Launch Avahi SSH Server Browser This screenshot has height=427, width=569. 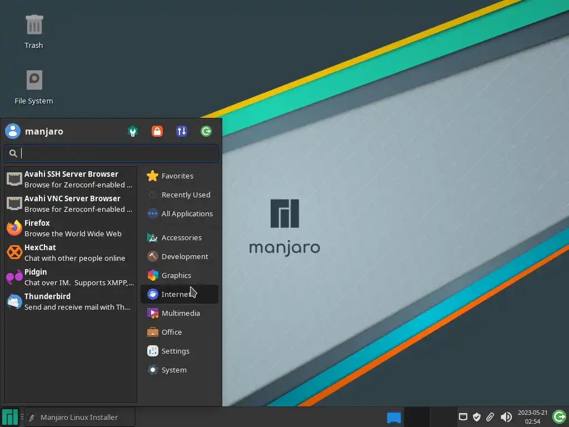tap(71, 179)
